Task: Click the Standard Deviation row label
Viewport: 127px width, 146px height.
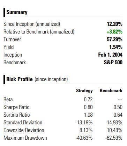Action: coord(23,123)
